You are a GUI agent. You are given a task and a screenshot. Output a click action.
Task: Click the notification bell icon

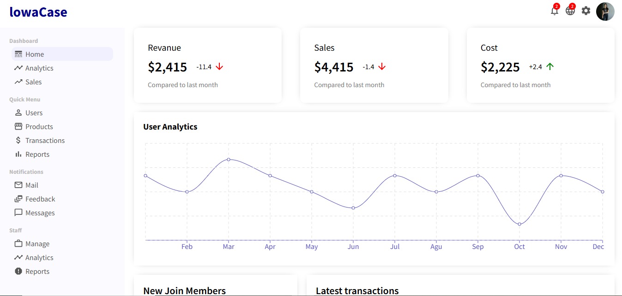pyautogui.click(x=555, y=11)
